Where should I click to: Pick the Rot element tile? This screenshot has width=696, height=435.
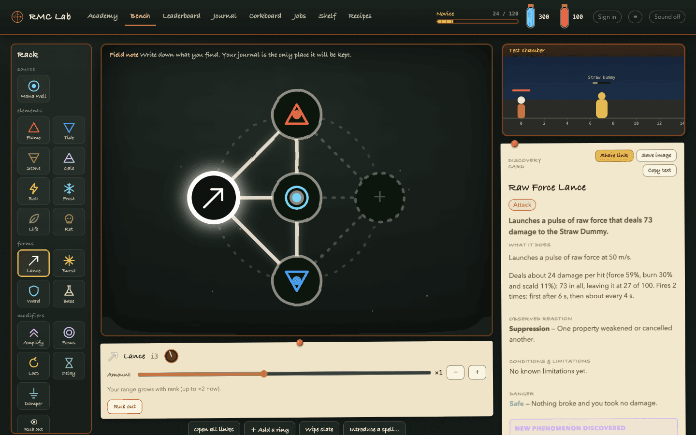(x=69, y=221)
